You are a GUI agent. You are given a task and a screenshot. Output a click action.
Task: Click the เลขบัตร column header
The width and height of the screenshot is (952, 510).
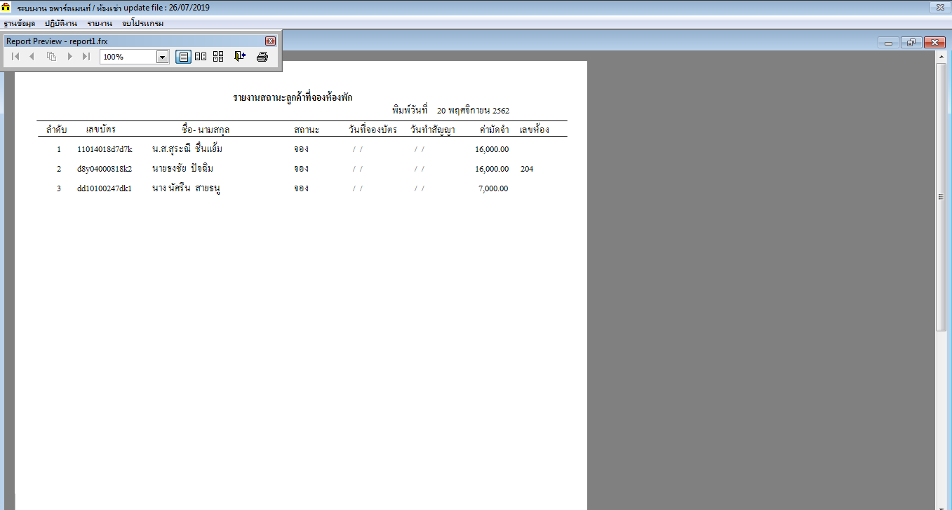click(x=101, y=130)
